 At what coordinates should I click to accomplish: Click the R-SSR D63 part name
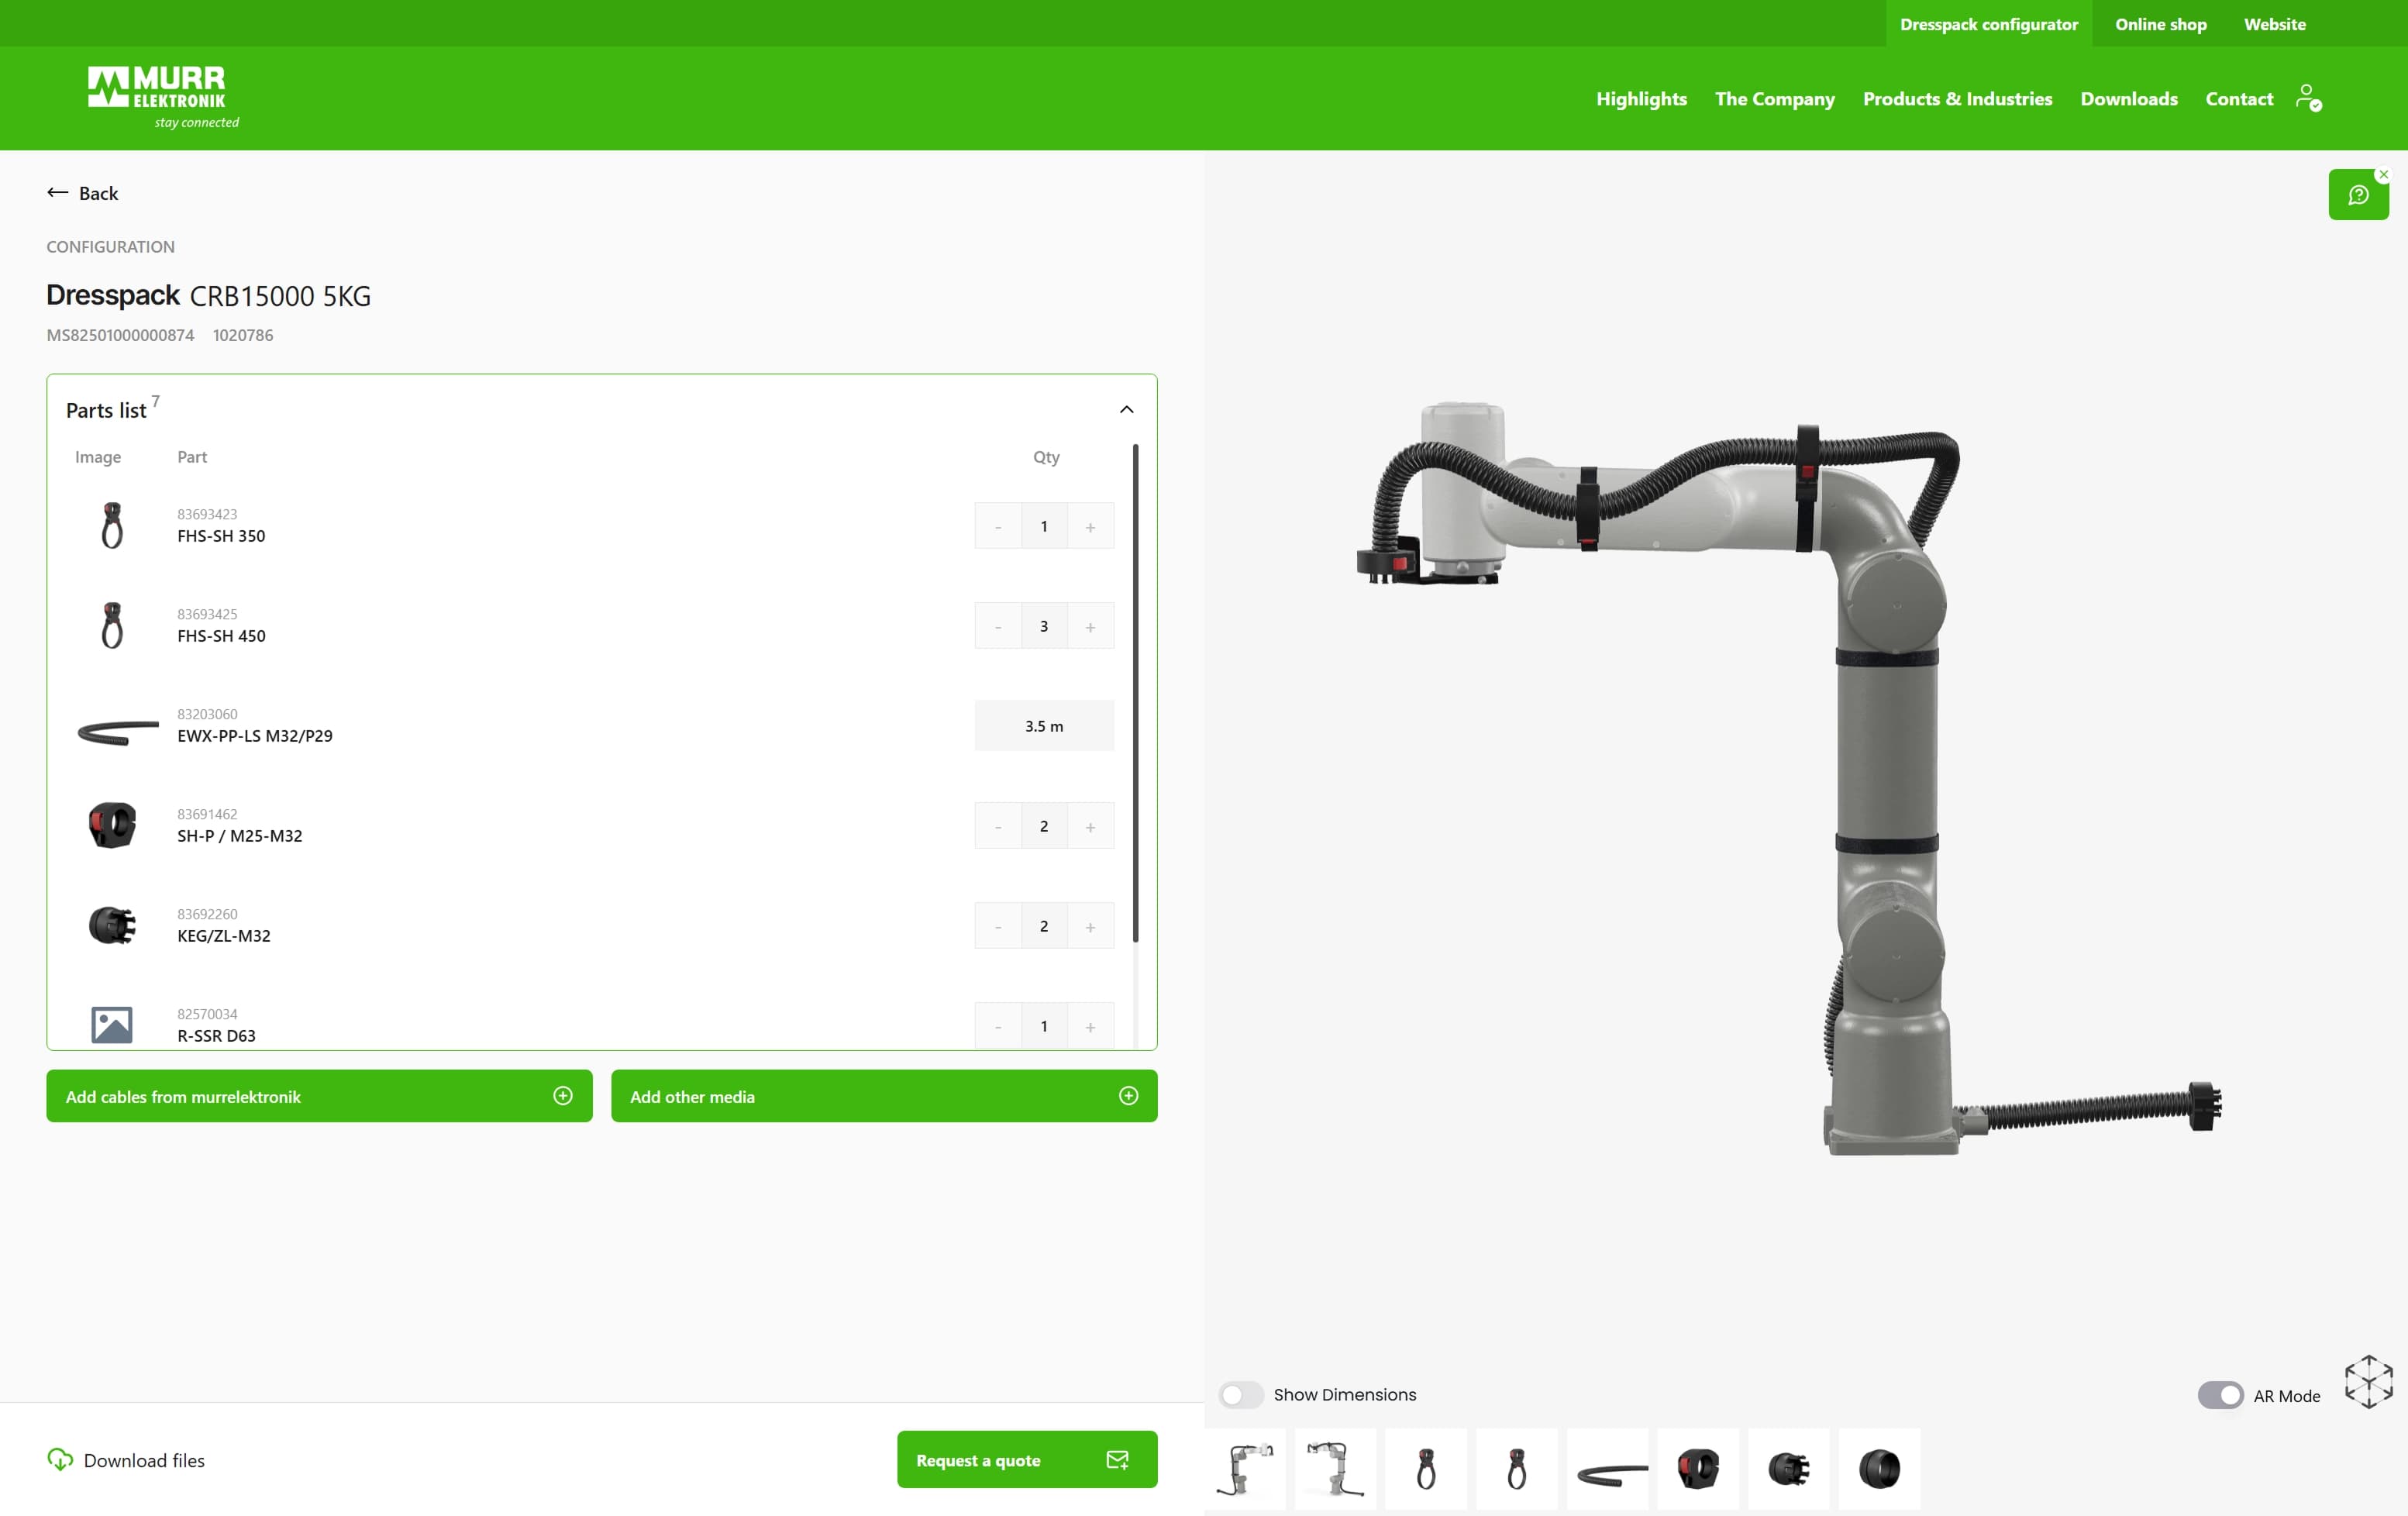click(216, 1036)
